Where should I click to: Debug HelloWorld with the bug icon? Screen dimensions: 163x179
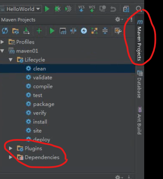click(57, 9)
